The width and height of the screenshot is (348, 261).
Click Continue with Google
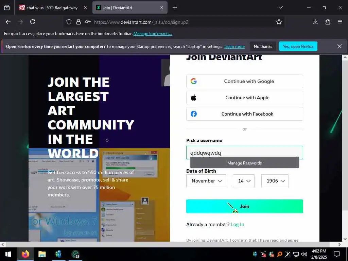tap(245, 81)
